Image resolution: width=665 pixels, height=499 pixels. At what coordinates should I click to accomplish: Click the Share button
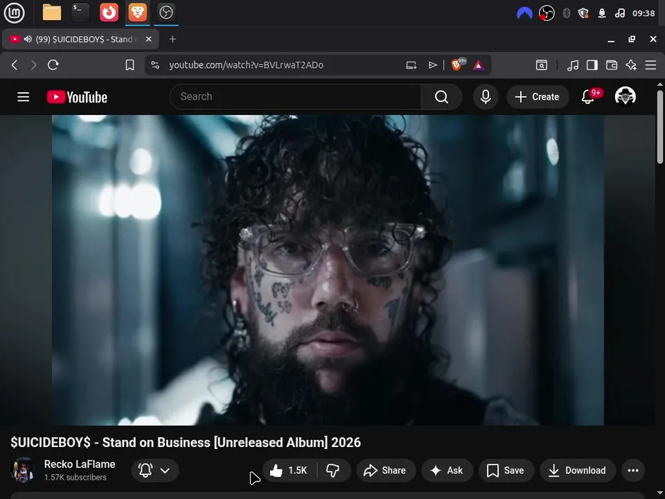386,470
